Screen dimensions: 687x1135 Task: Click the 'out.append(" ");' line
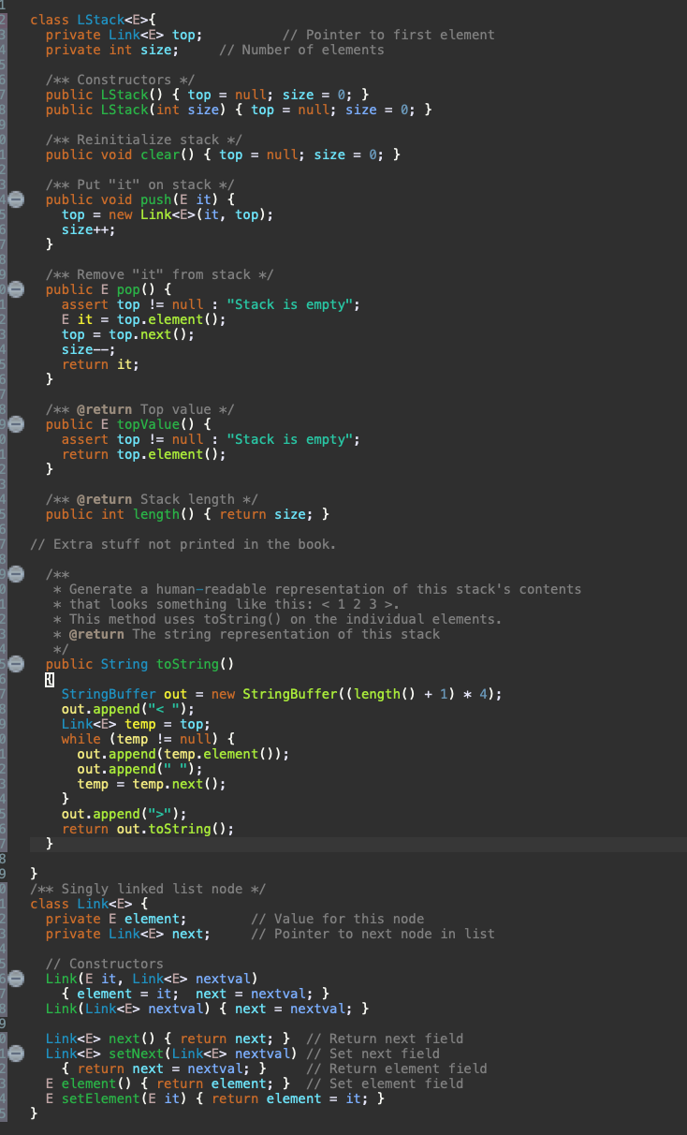(x=140, y=769)
